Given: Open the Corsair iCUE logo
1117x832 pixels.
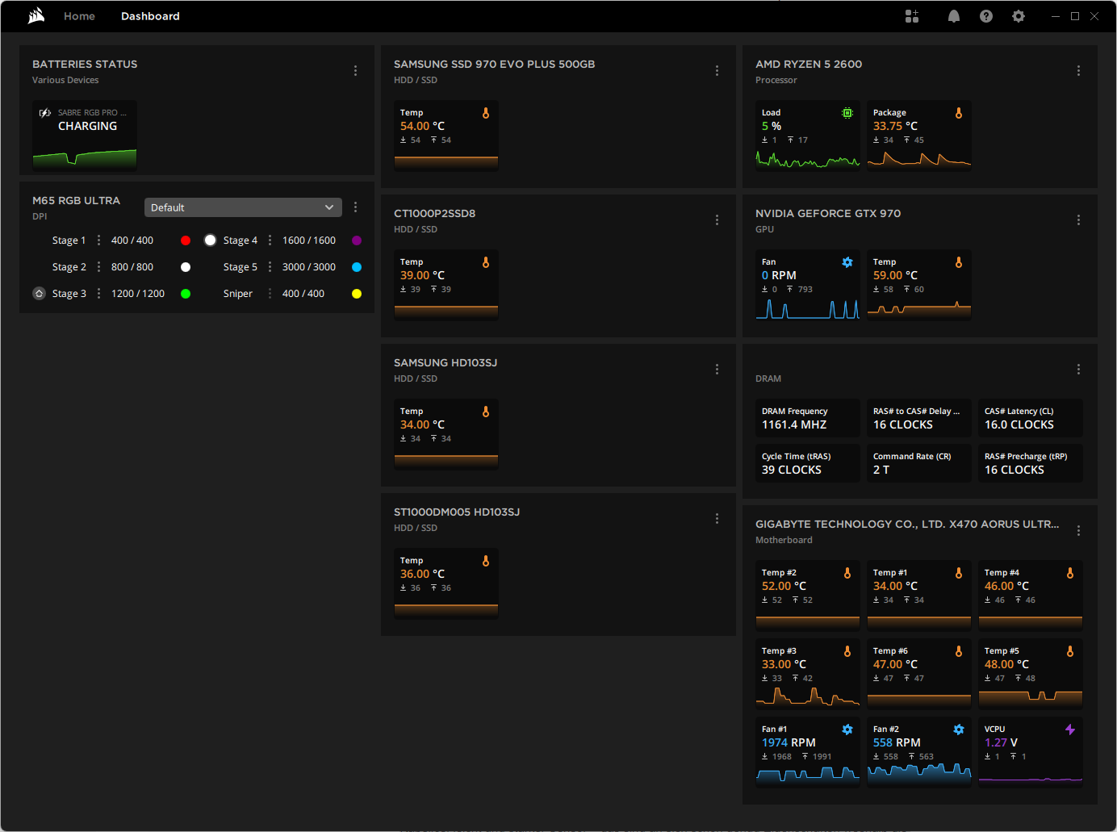Looking at the screenshot, I should pyautogui.click(x=36, y=16).
